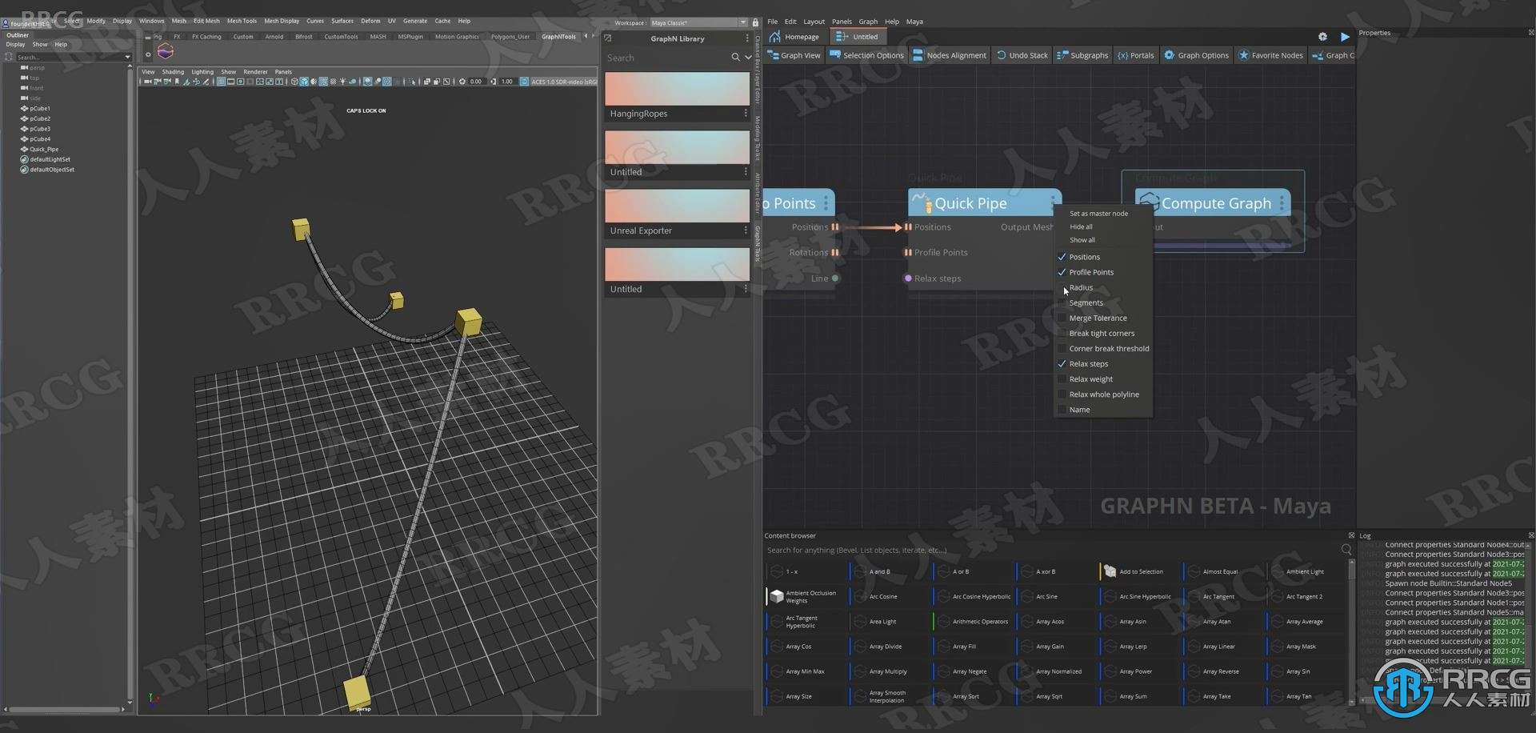Click the Compute Graph node icon
1536x733 pixels.
coord(1150,202)
